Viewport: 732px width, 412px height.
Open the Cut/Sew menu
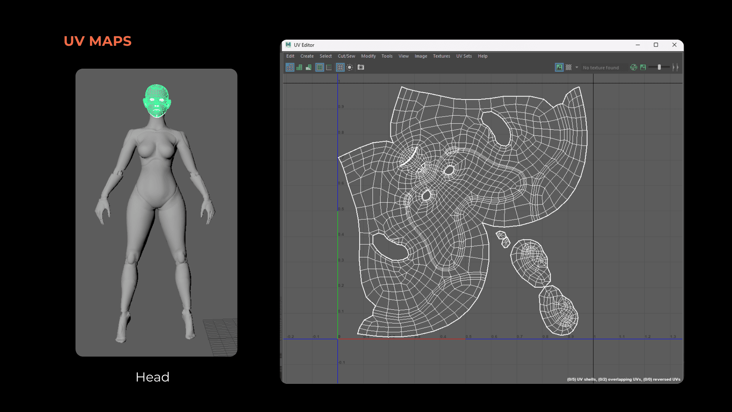346,56
